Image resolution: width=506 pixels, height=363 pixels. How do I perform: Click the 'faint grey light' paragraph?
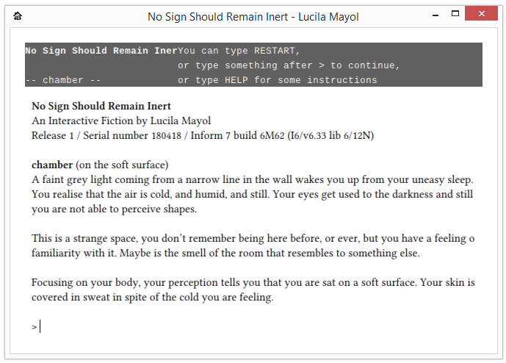[x=253, y=194]
